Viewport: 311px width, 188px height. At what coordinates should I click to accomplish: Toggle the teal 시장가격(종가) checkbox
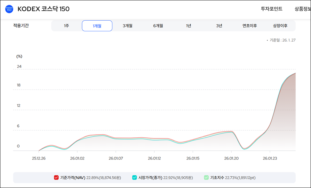(134, 178)
